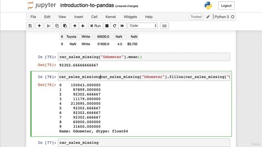Screen dimensions: 262x147
Task: Open the Widgets menu
Action: coord(130,17)
